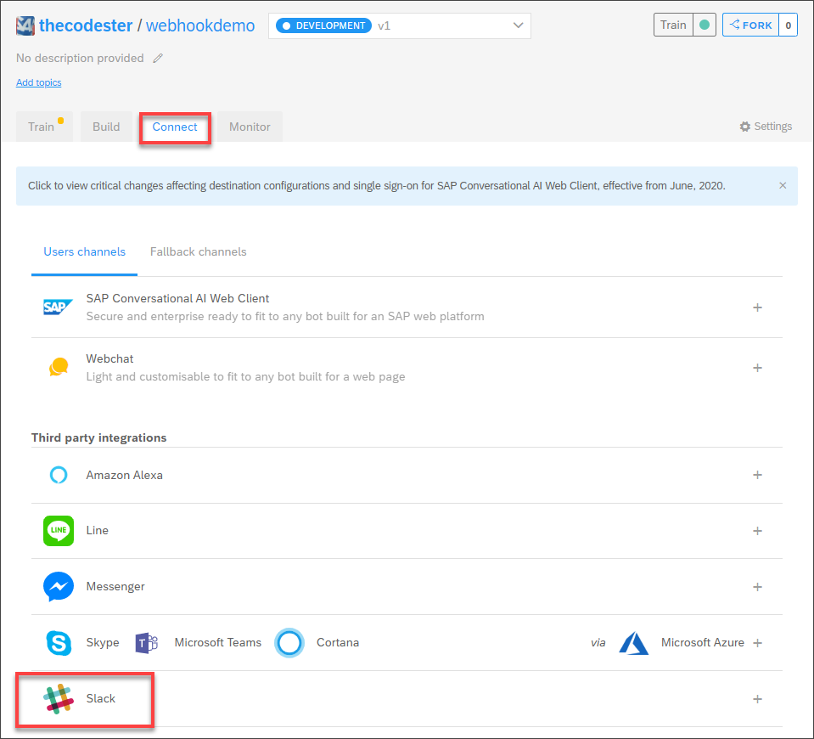Click the pencil icon to edit description
The height and width of the screenshot is (739, 814).
(158, 59)
